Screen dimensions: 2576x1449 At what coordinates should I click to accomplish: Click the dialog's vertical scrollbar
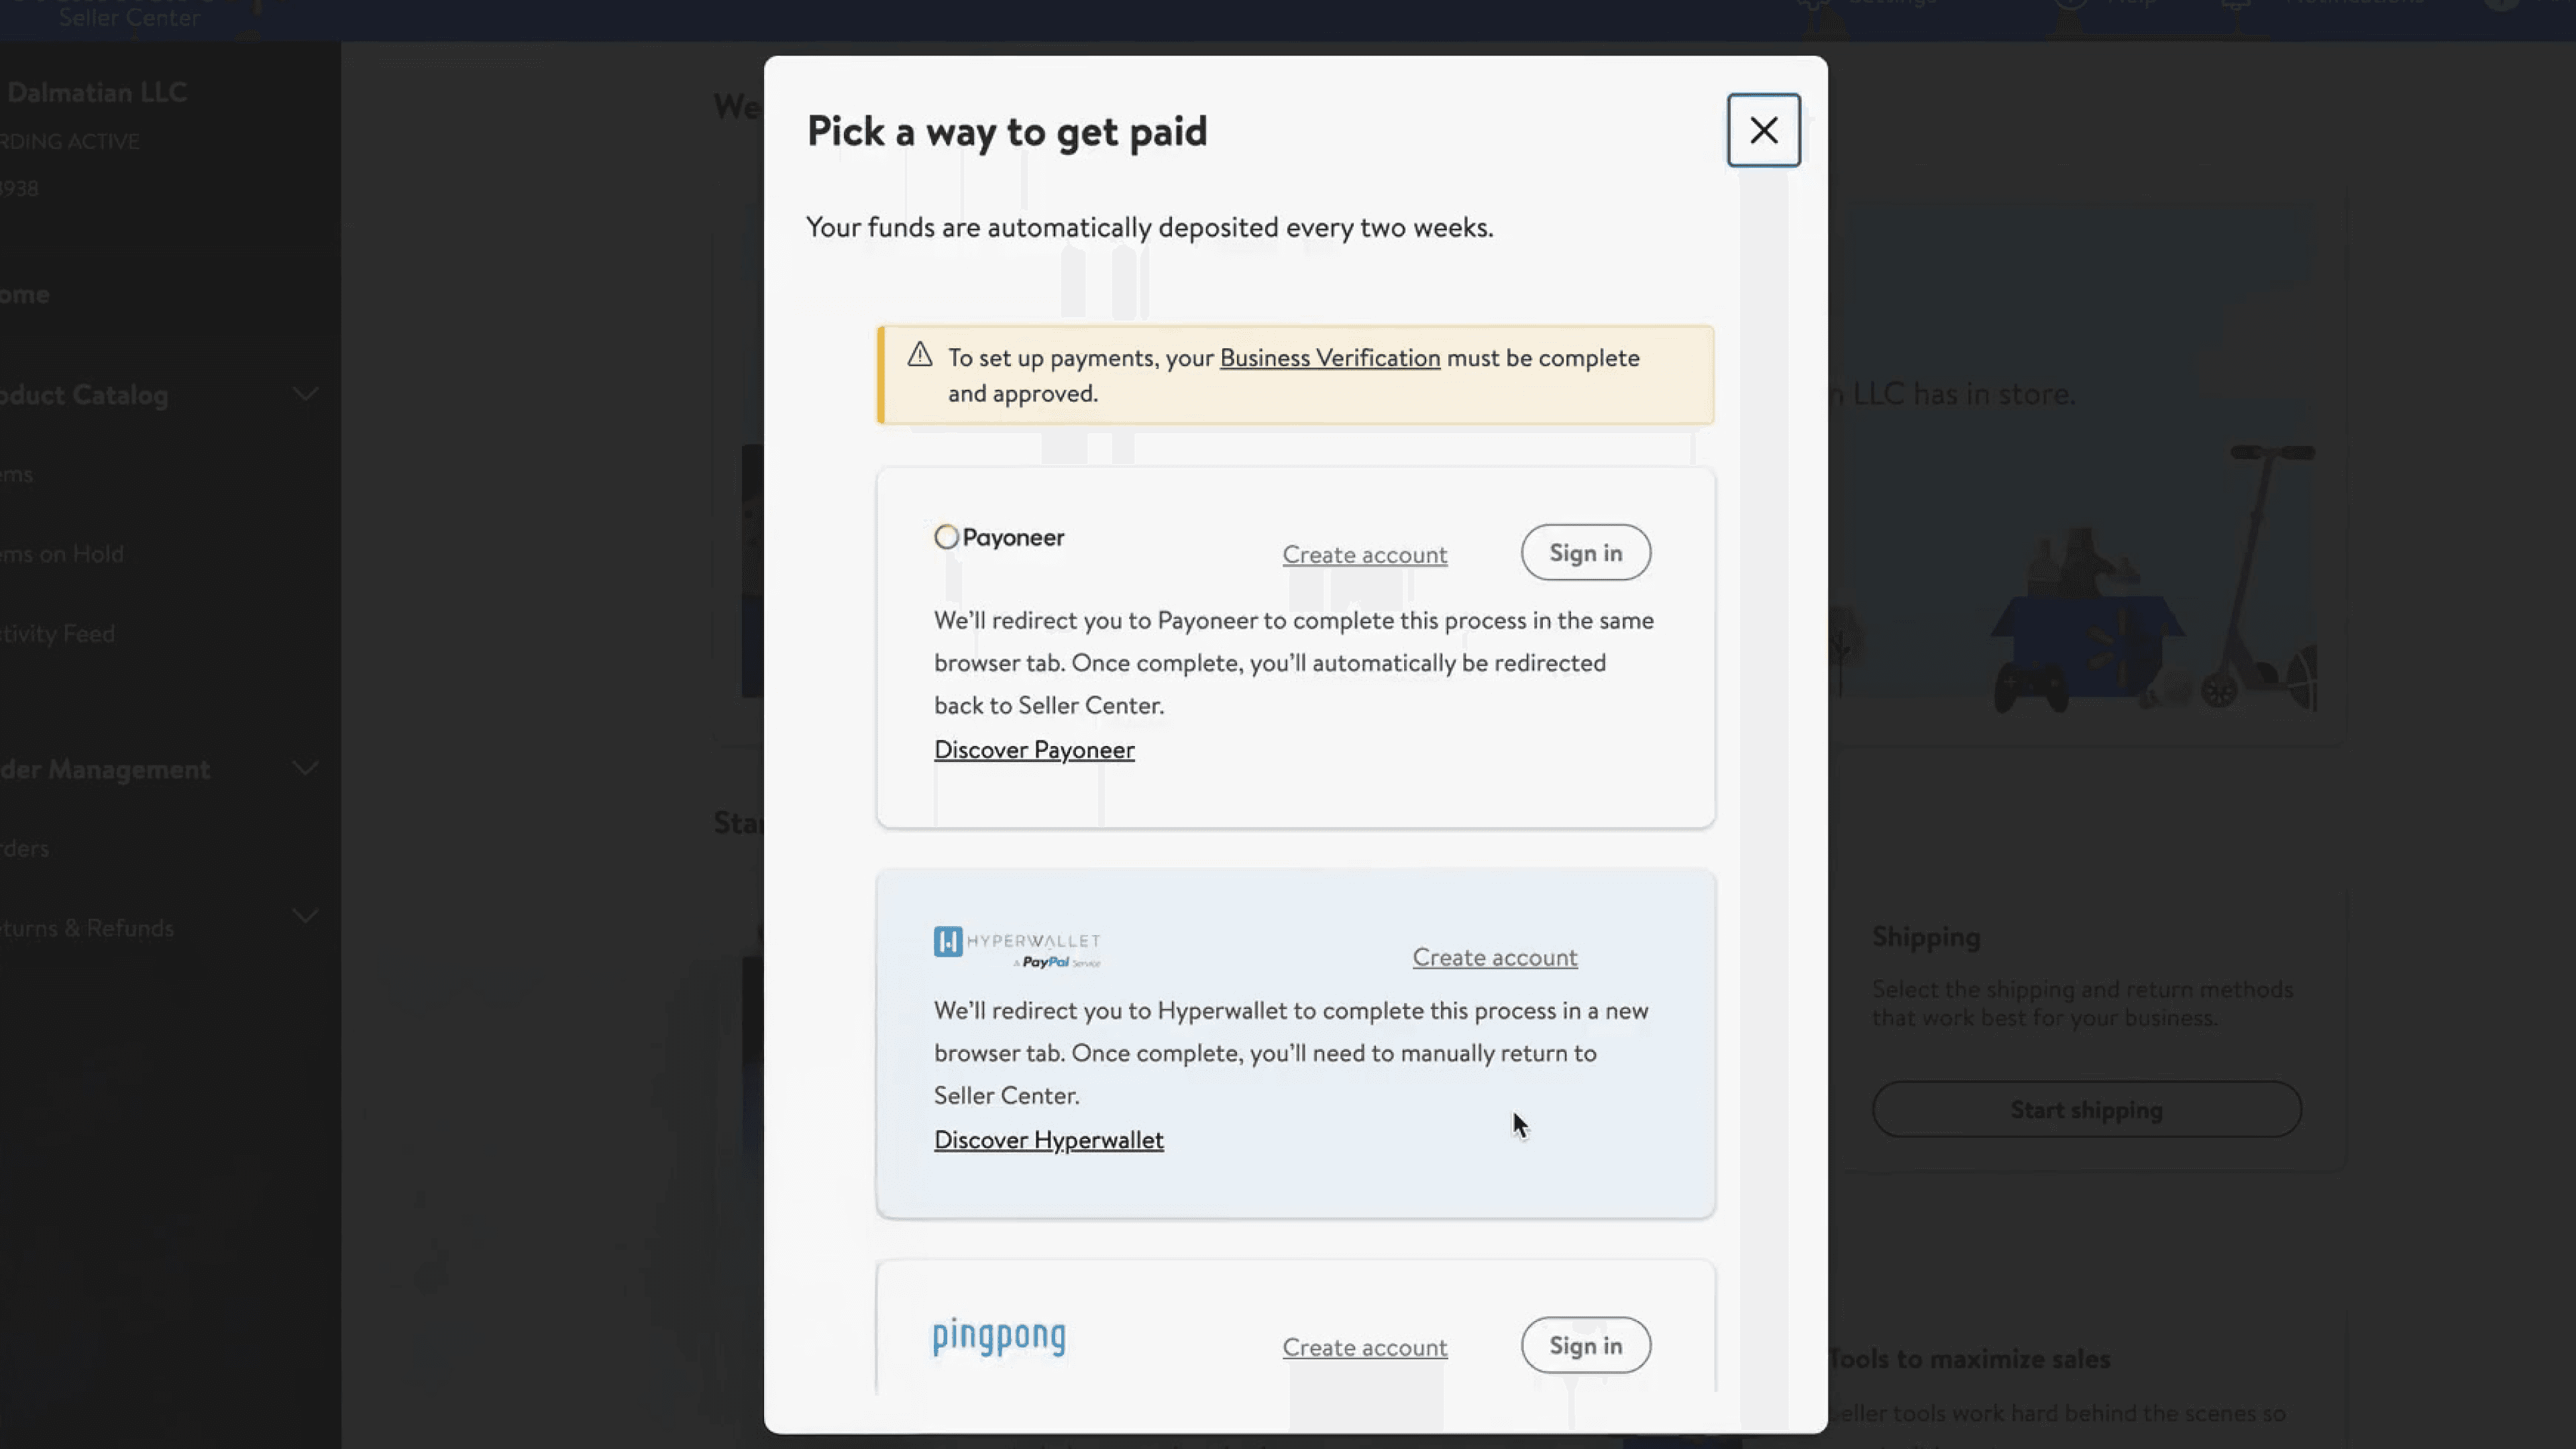click(x=1763, y=700)
